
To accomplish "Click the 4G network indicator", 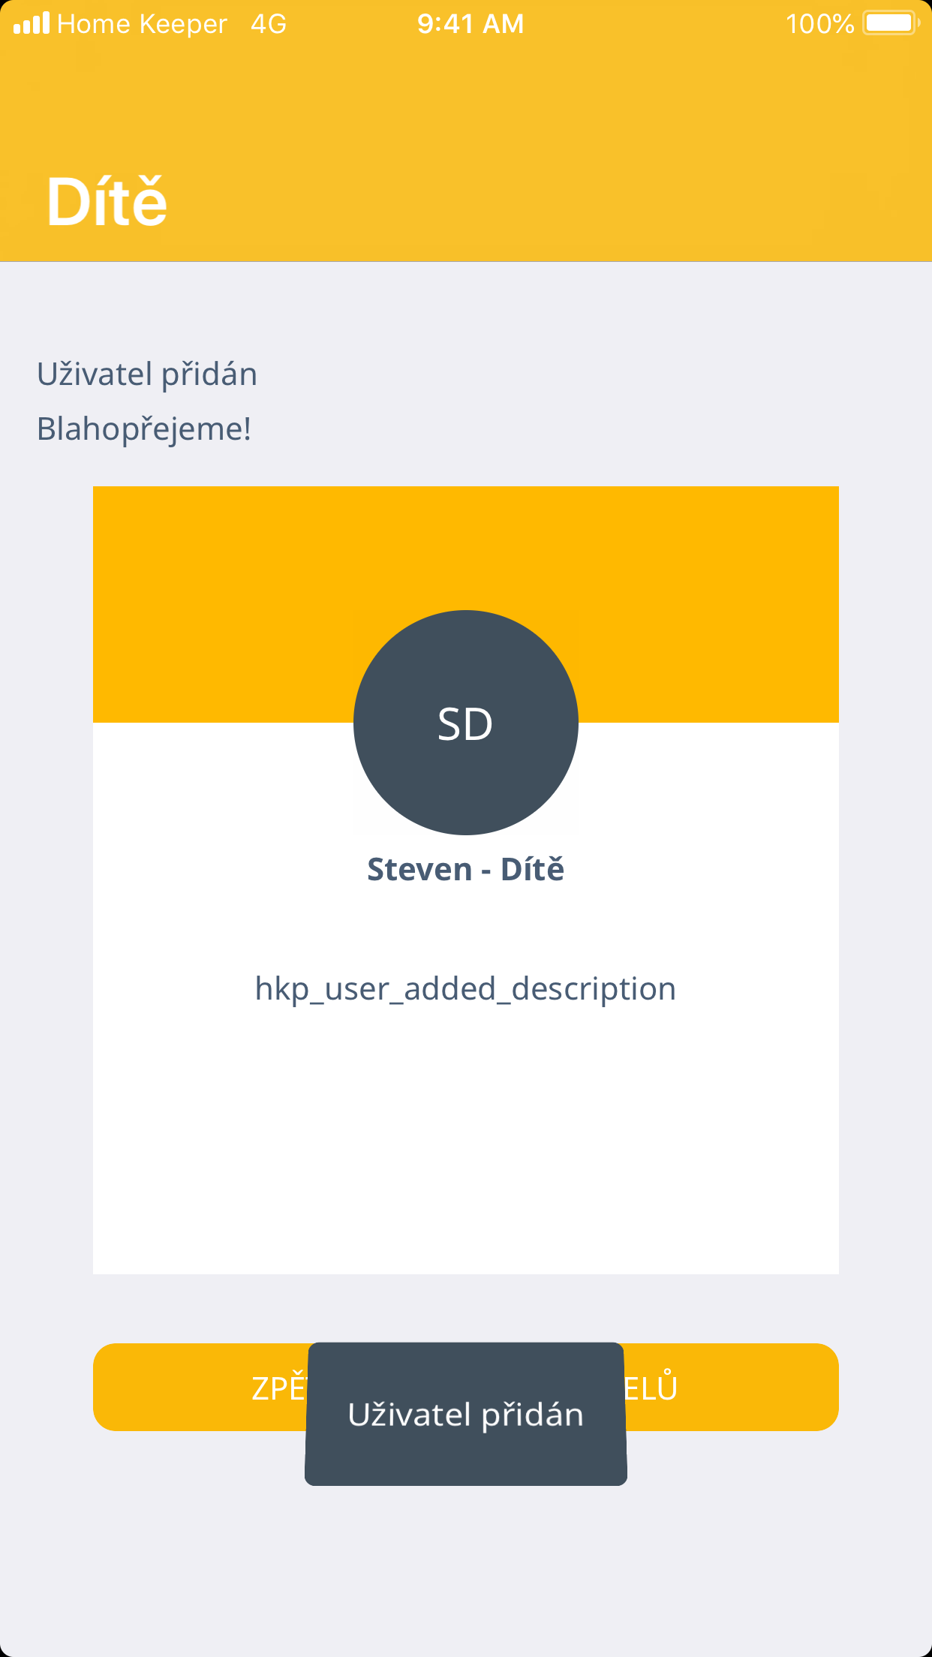I will tap(269, 24).
